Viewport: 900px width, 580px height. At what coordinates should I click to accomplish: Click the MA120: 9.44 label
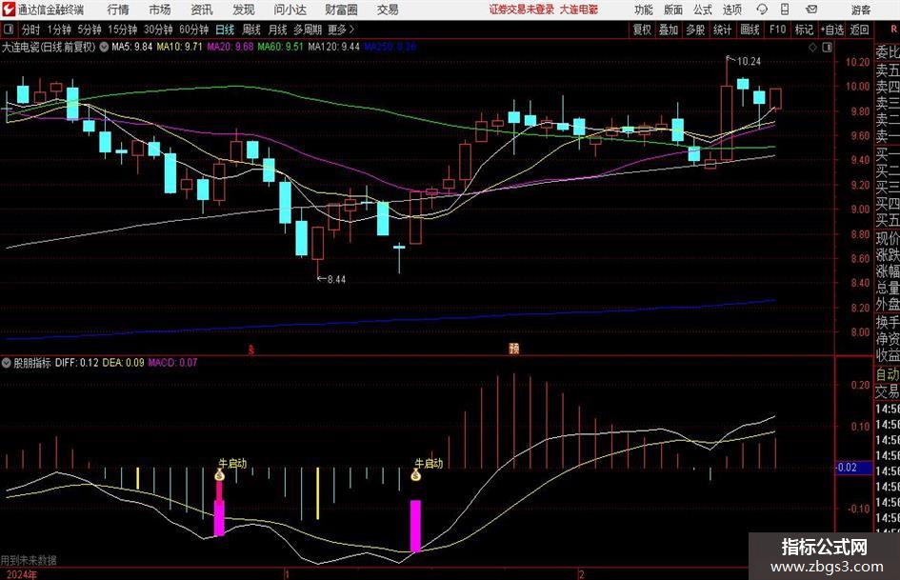[x=333, y=47]
